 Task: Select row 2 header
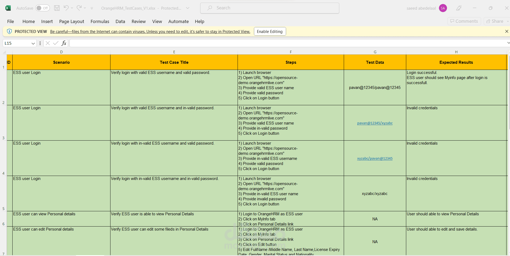pos(3,88)
